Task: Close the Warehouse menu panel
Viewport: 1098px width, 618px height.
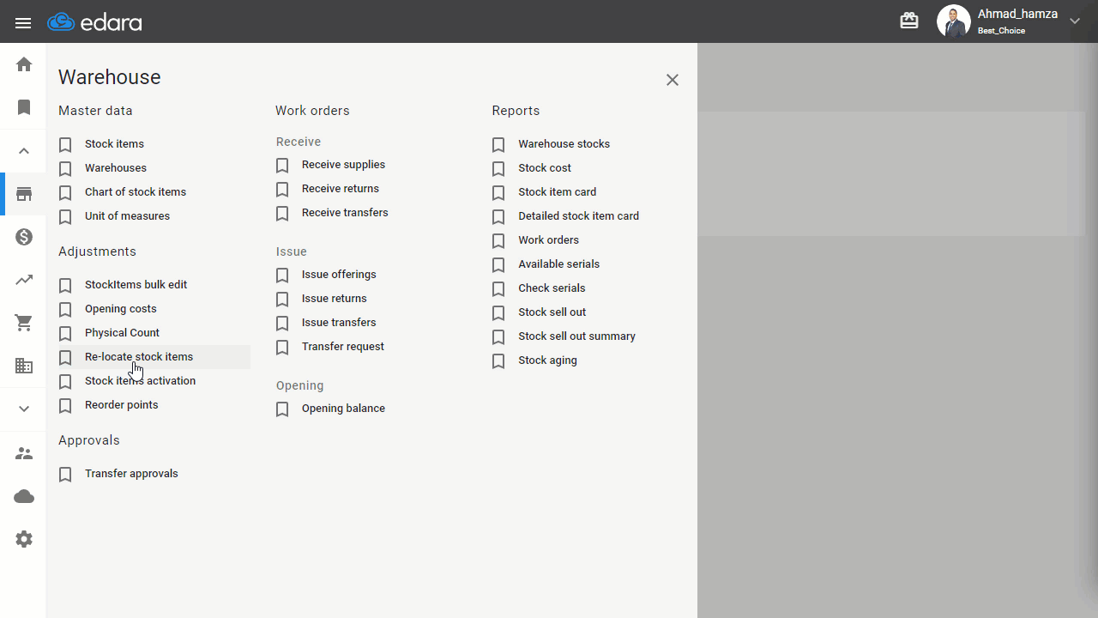Action: click(x=673, y=80)
